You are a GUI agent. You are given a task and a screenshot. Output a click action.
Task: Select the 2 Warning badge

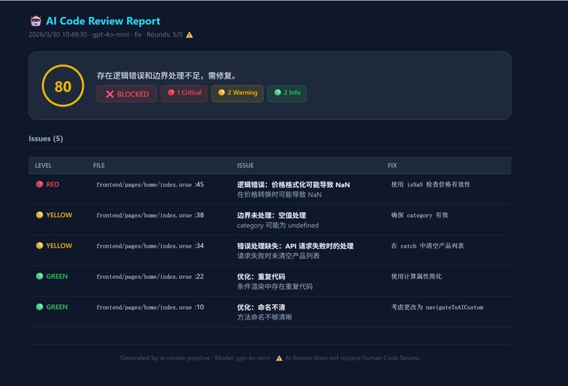237,93
